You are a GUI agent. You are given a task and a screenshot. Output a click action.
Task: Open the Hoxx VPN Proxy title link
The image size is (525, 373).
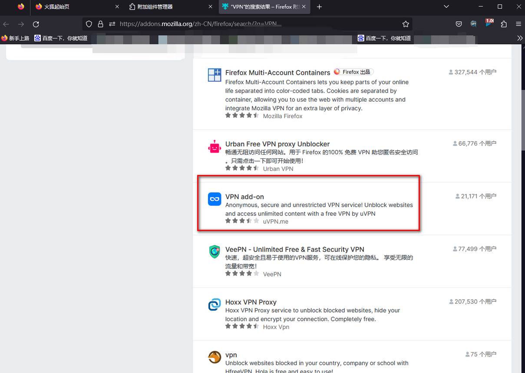[251, 302]
